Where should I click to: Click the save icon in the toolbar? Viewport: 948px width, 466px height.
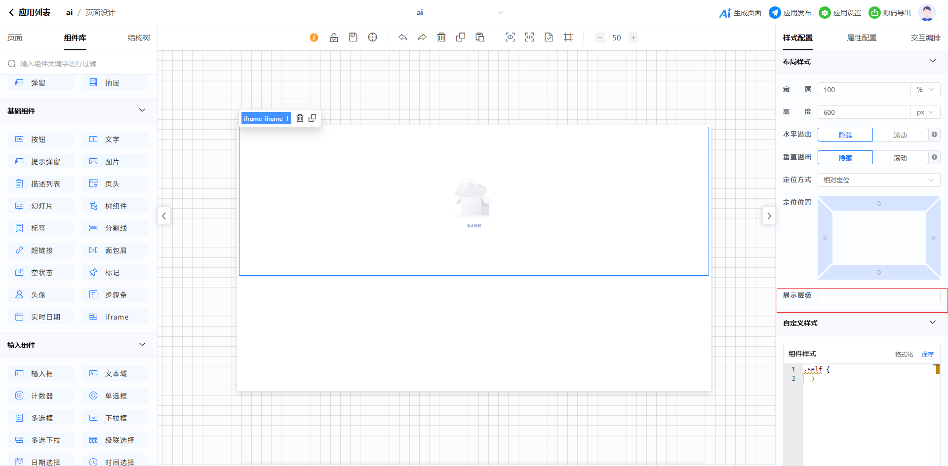coord(353,37)
